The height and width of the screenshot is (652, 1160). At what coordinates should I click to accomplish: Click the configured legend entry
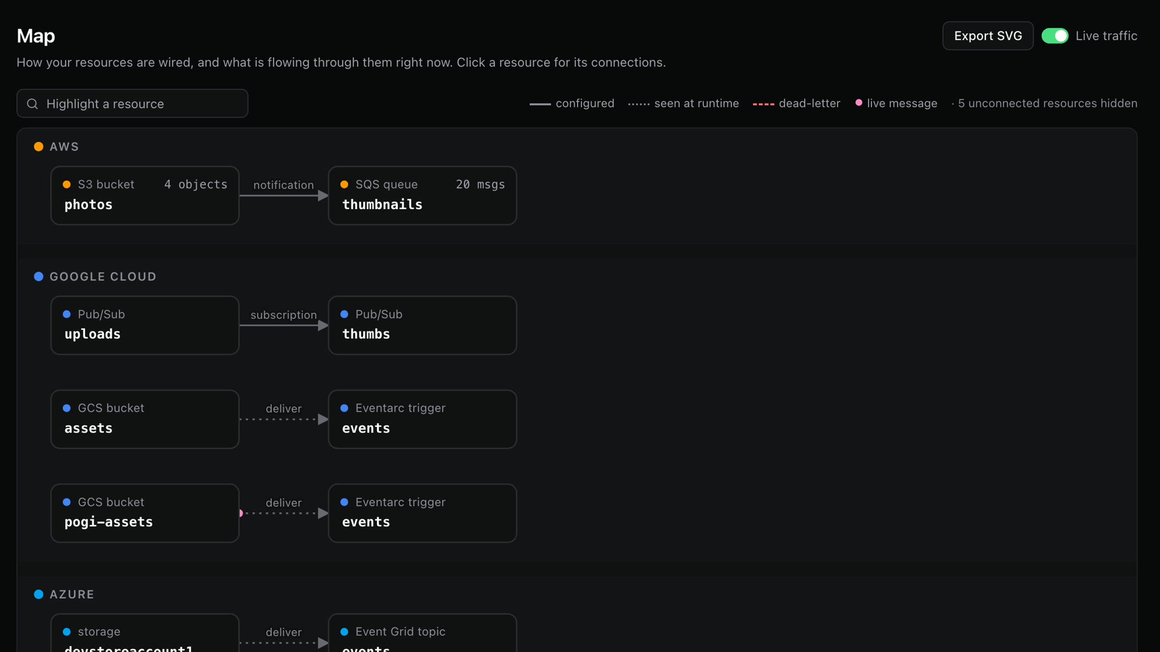(572, 104)
